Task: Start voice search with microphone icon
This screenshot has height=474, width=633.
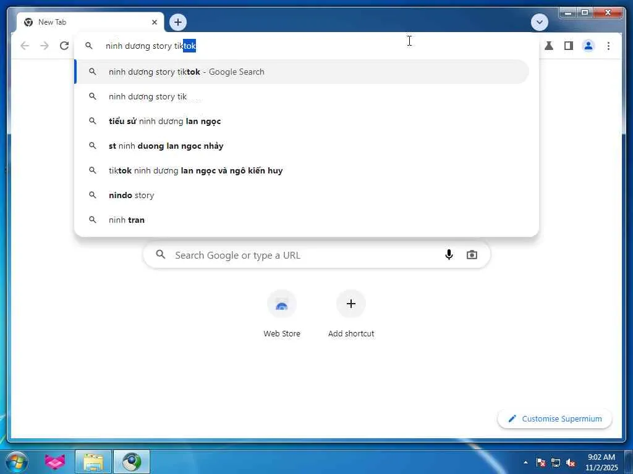Action: [449, 255]
